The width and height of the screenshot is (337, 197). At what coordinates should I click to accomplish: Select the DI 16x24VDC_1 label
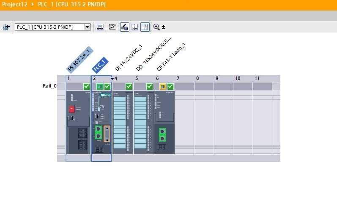tap(129, 58)
